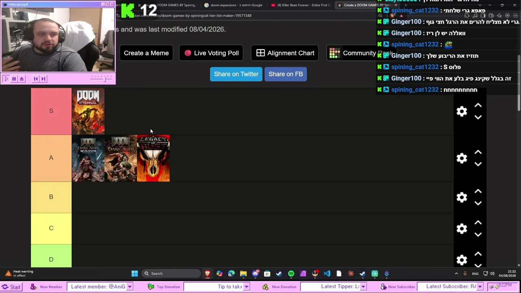
Task: Select the Doom The Dark Ages cover
Action: click(x=120, y=158)
